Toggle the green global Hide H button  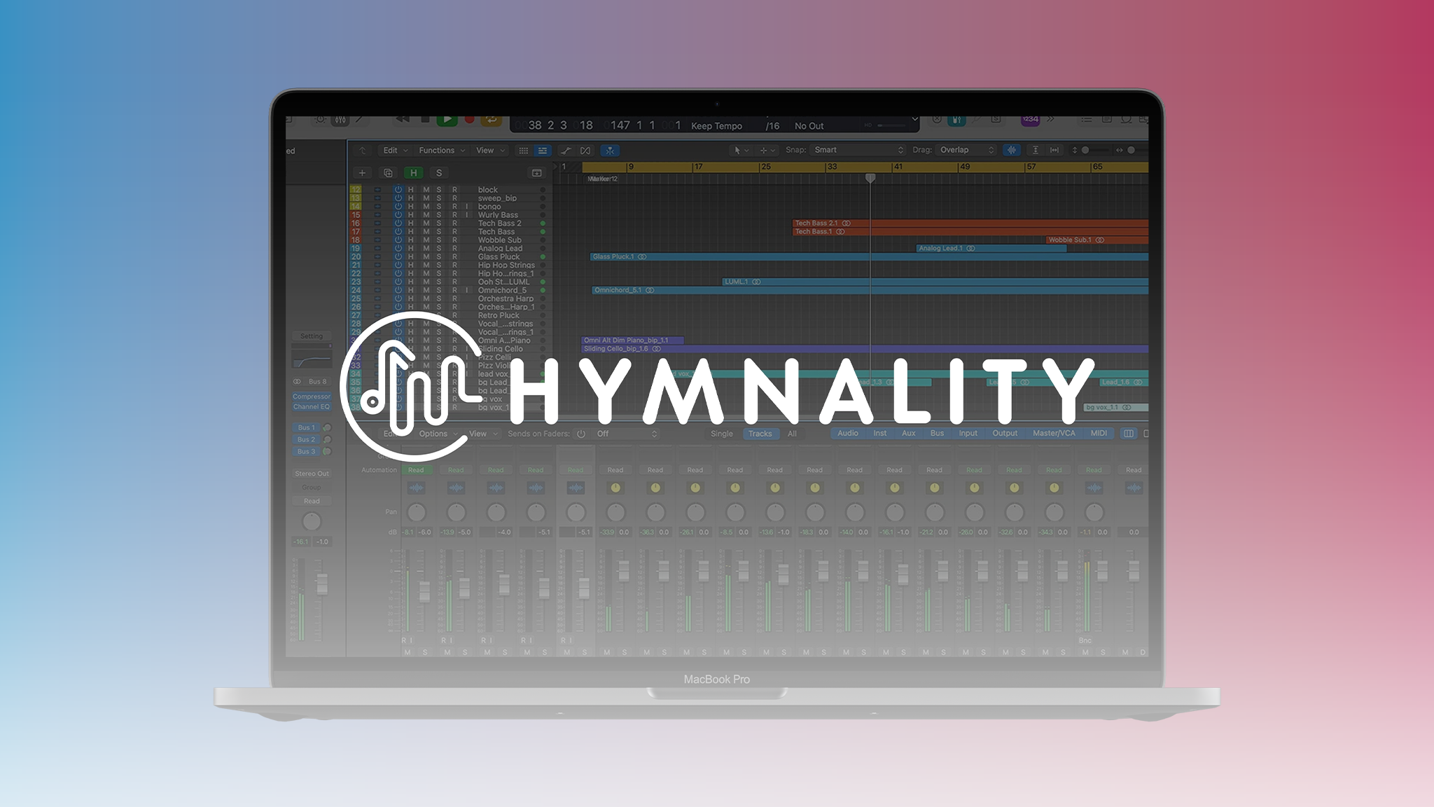tap(414, 173)
